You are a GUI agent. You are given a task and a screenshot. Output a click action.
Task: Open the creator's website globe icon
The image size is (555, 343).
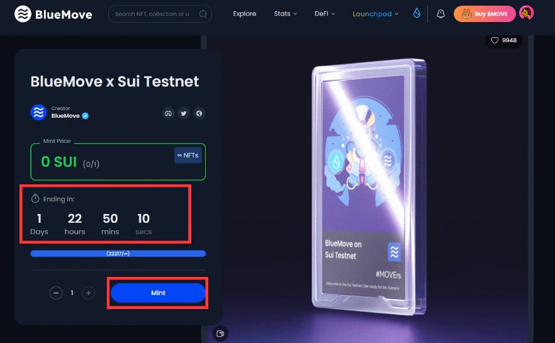pos(199,113)
